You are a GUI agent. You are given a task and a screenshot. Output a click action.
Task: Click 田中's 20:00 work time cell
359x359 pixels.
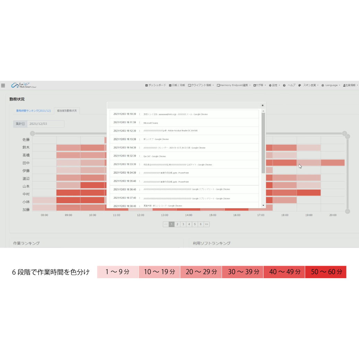pyautogui.click(x=333, y=163)
